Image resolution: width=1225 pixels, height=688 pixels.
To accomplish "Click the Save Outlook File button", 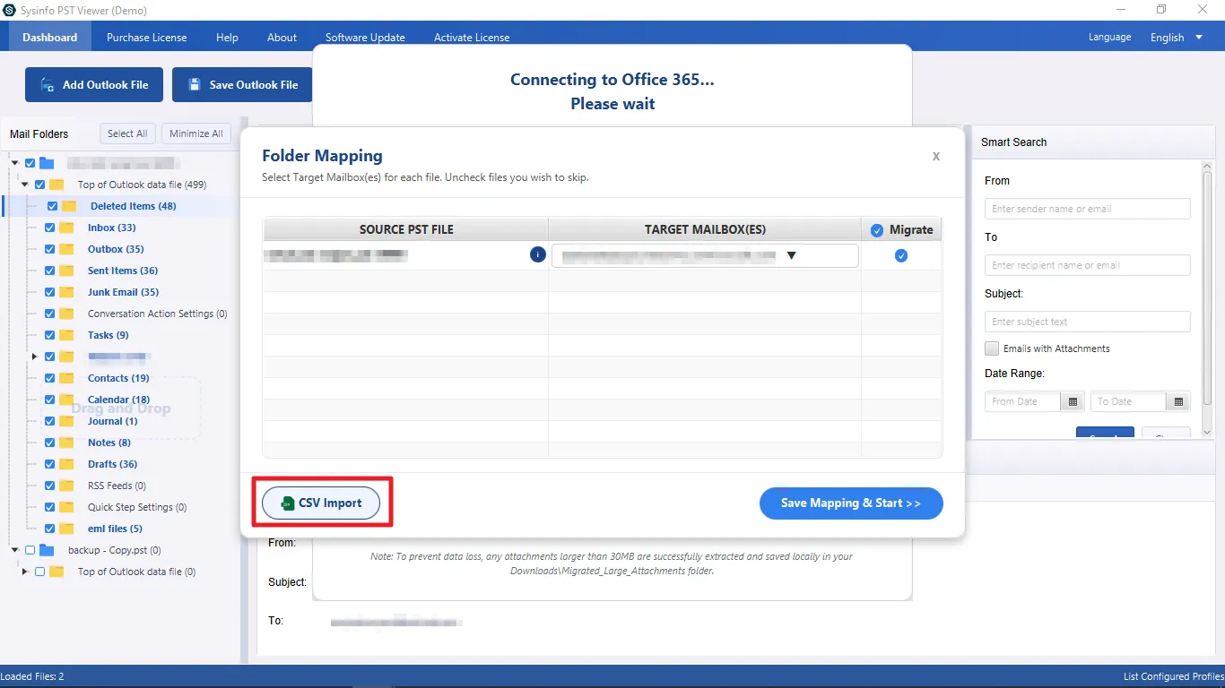I will click(x=242, y=84).
